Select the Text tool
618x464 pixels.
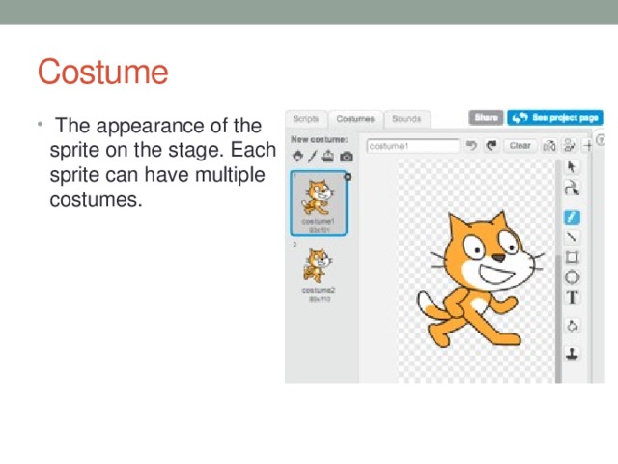click(x=573, y=298)
